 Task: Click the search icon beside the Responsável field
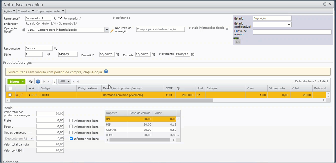[x=55, y=48]
